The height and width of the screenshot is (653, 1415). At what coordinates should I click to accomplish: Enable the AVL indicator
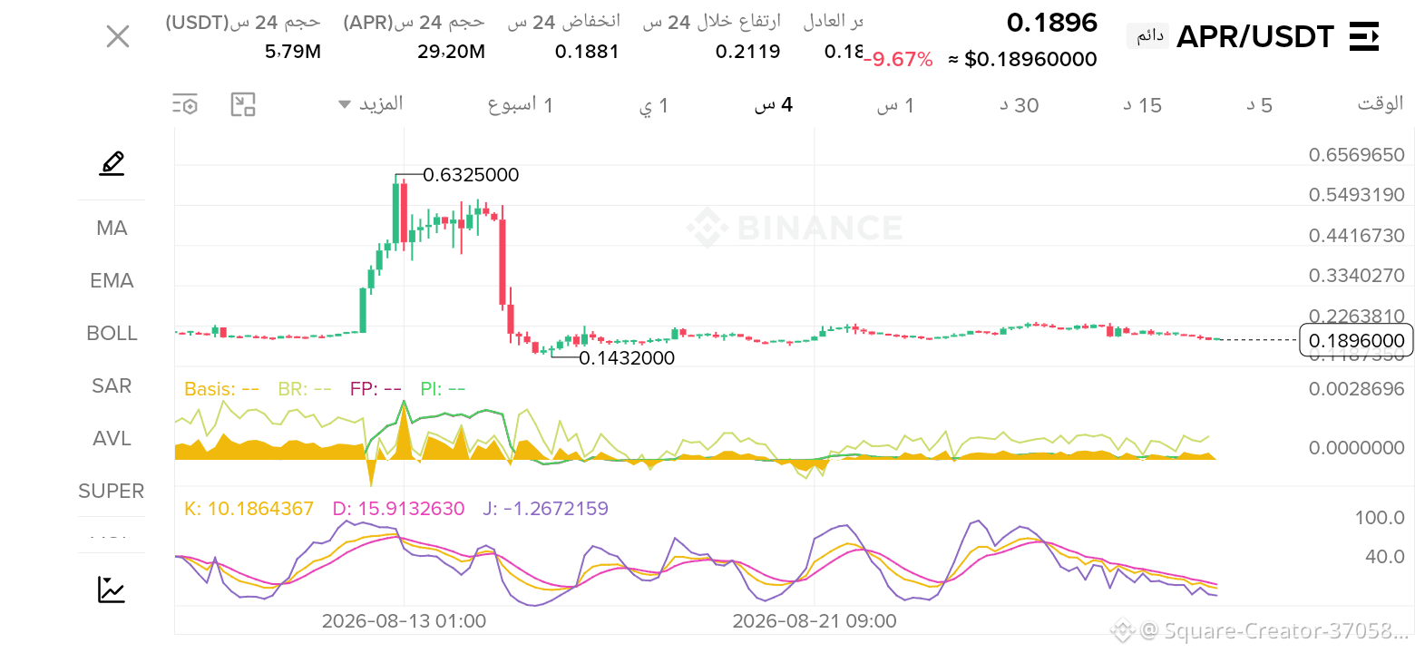[112, 439]
